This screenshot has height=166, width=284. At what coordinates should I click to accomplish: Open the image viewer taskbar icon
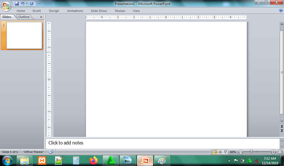click(128, 160)
